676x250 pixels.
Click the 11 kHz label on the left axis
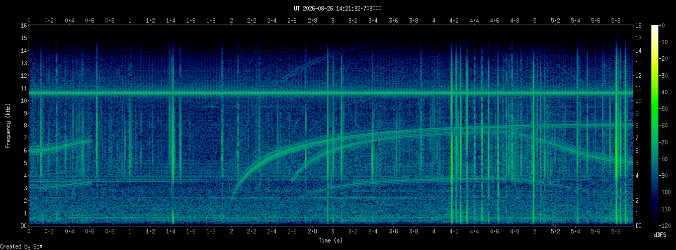(24, 88)
